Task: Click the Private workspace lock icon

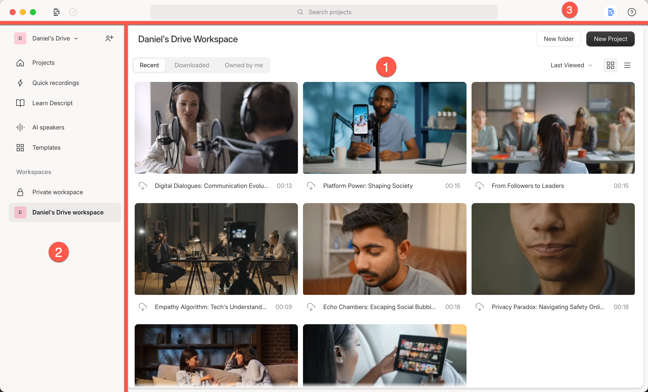Action: 20,192
